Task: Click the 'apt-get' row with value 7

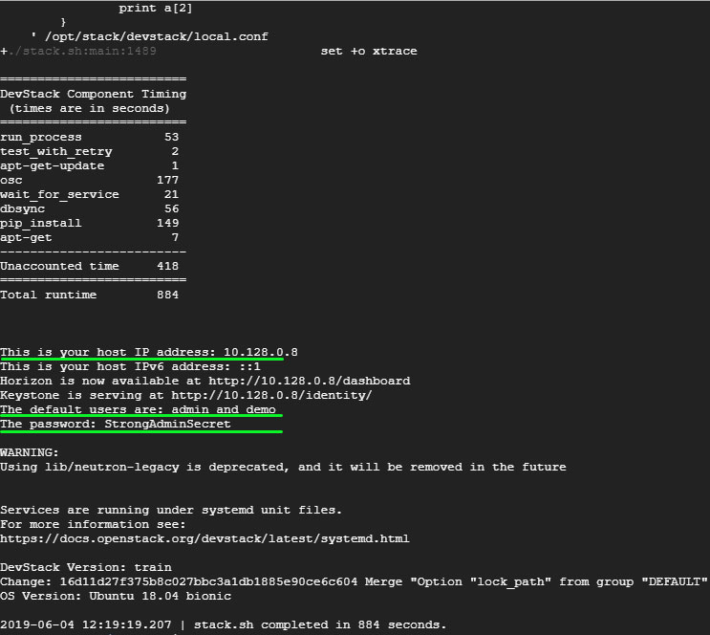Action: tap(90, 237)
